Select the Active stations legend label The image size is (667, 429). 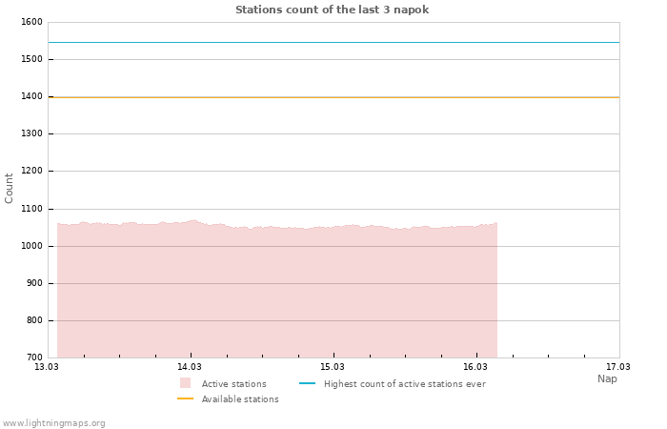coord(233,384)
